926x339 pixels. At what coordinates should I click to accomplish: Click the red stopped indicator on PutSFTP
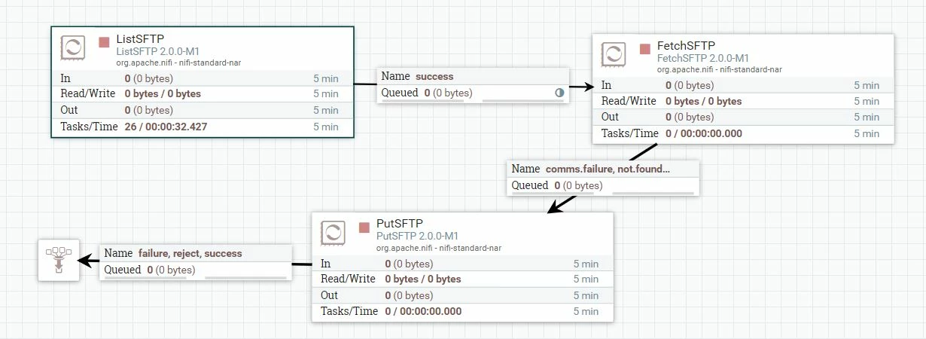(x=364, y=227)
